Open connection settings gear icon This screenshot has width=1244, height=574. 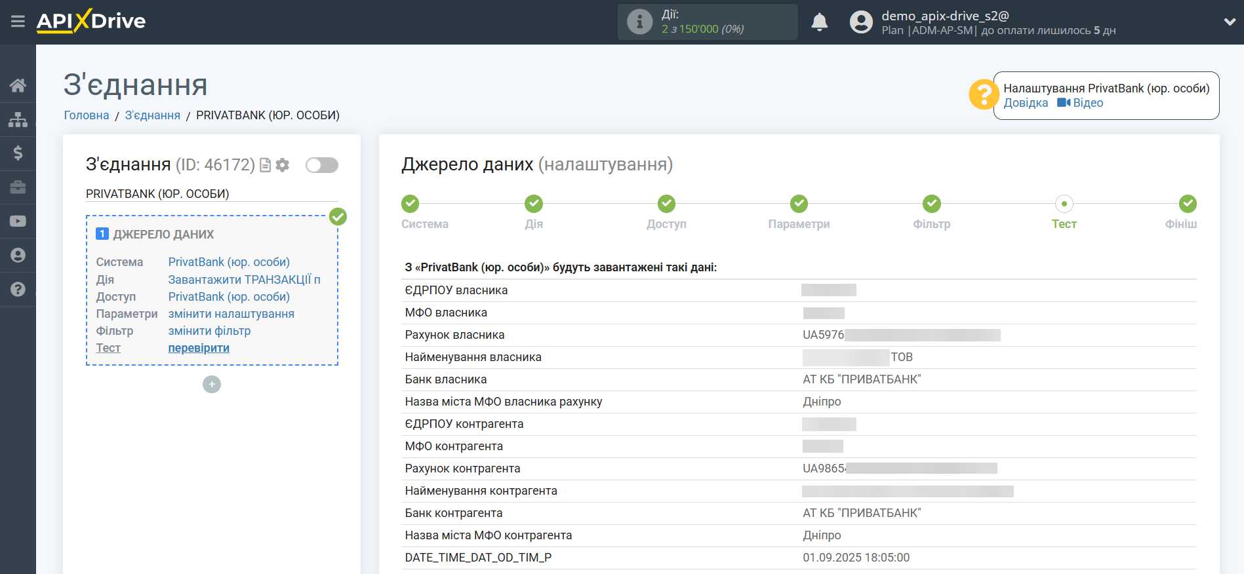click(283, 165)
